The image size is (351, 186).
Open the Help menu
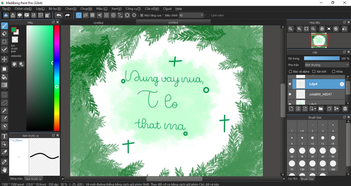(x=179, y=9)
